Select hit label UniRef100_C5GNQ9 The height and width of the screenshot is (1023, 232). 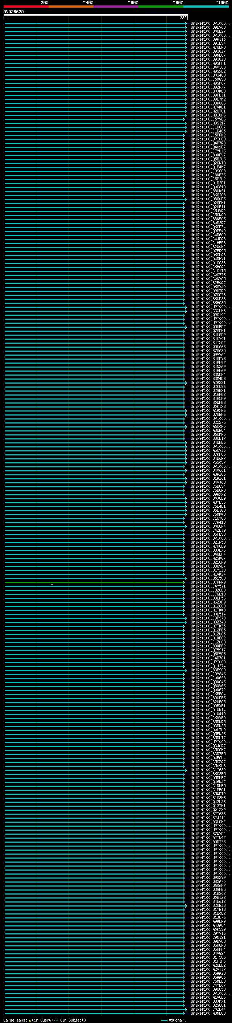tap(208, 215)
